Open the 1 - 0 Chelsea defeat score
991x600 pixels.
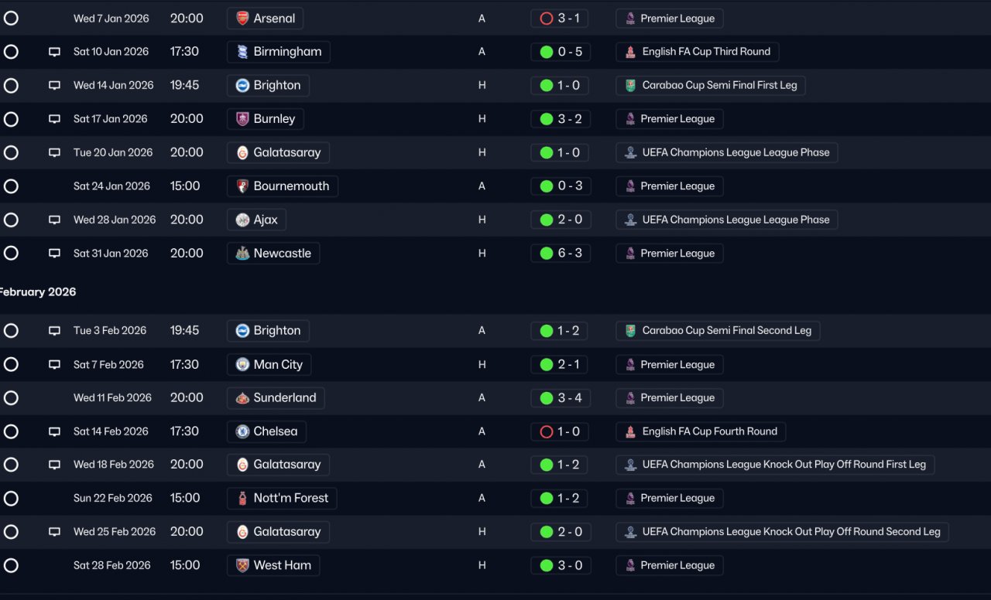[x=561, y=431]
